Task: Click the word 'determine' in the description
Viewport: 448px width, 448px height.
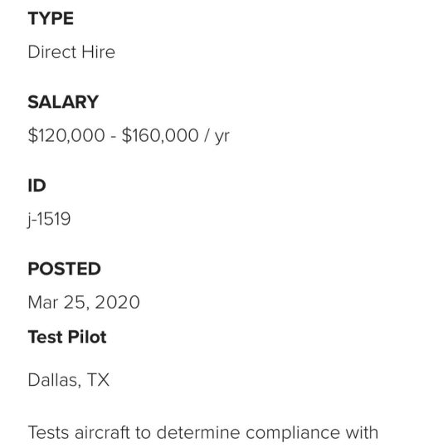Action: pos(198,432)
